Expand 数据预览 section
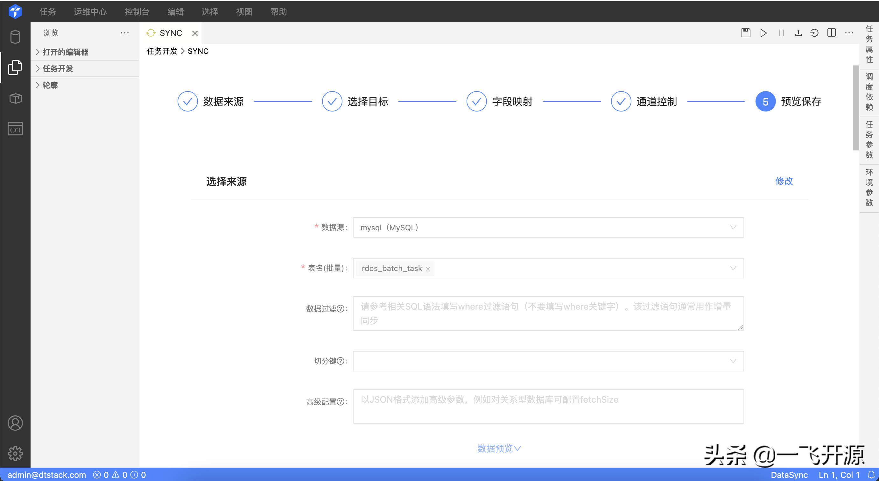 499,448
